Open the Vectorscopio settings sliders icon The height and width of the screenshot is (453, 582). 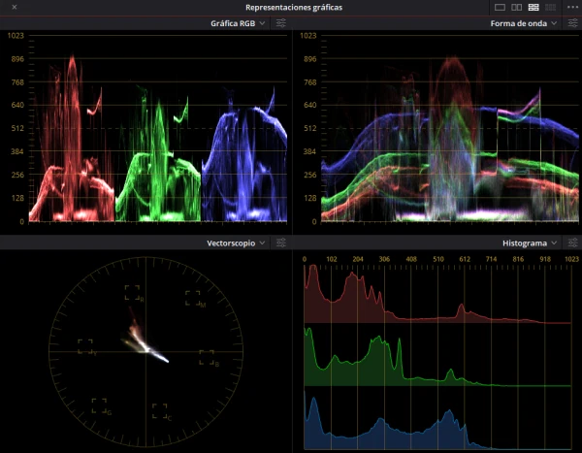[281, 243]
